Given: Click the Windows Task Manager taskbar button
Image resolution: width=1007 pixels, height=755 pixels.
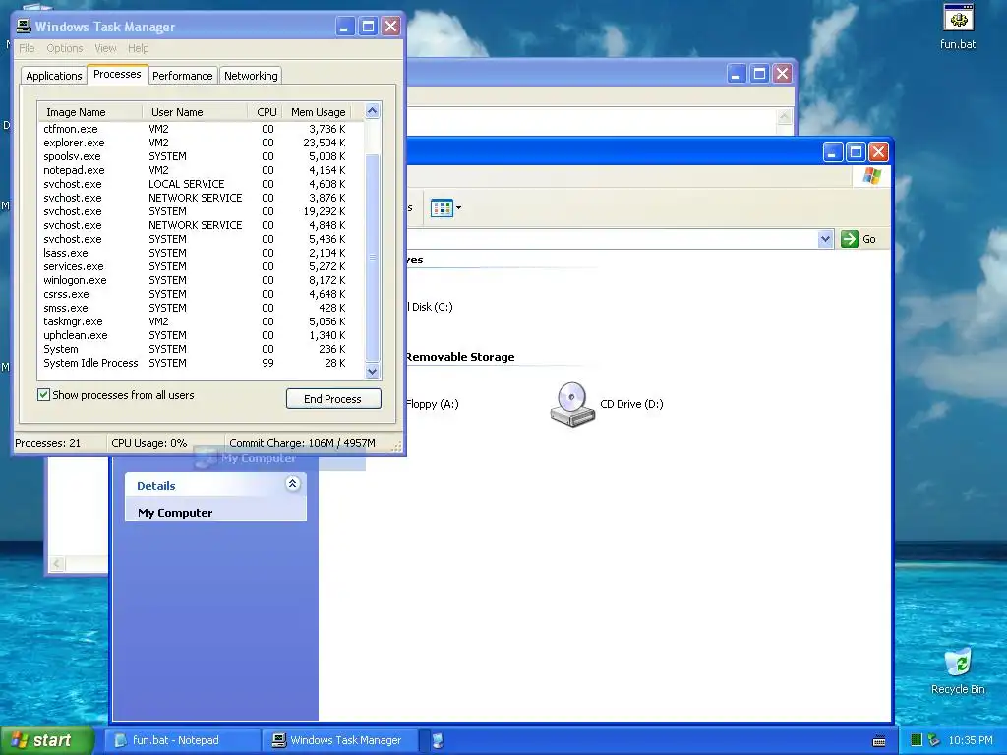Looking at the screenshot, I should pyautogui.click(x=341, y=740).
